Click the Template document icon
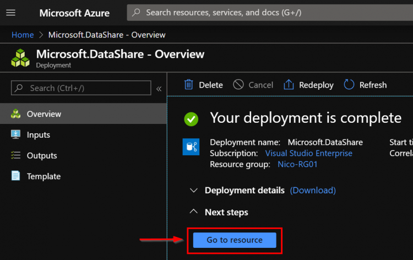This screenshot has width=413, height=260. [x=15, y=176]
